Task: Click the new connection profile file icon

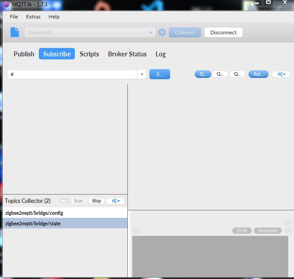Action: pos(15,32)
